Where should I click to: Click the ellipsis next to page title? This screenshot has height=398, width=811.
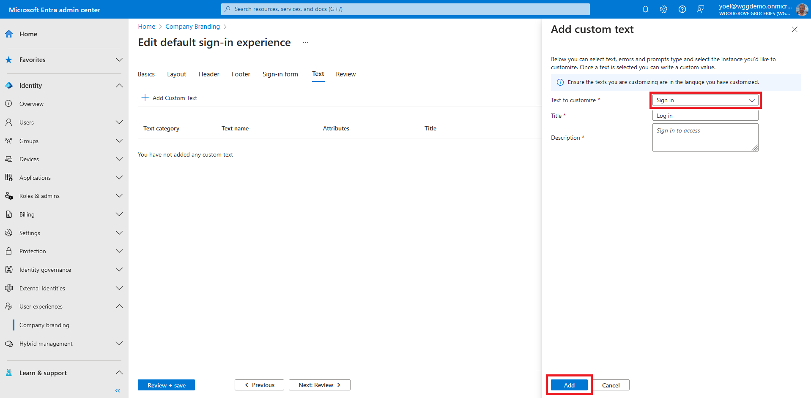(x=305, y=43)
